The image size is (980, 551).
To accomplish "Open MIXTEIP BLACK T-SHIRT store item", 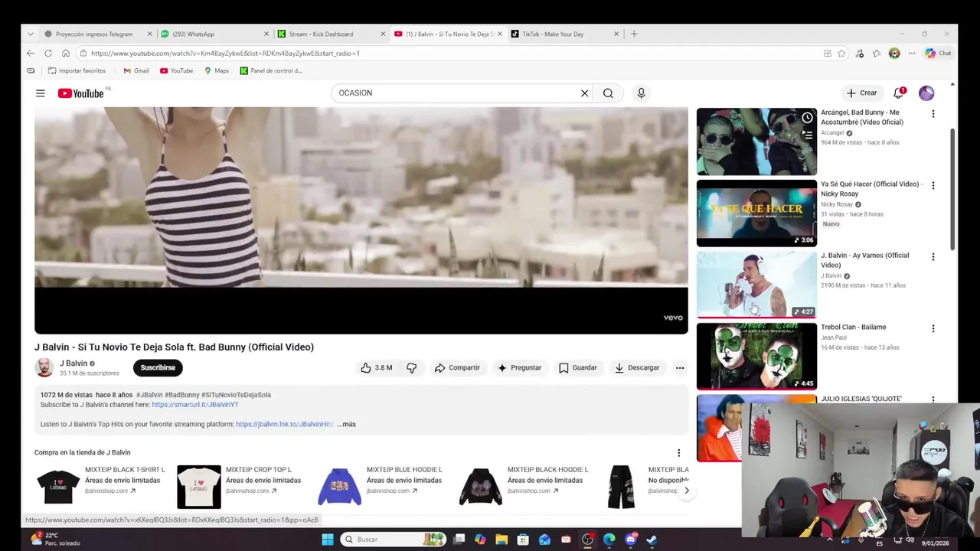I will coord(100,487).
